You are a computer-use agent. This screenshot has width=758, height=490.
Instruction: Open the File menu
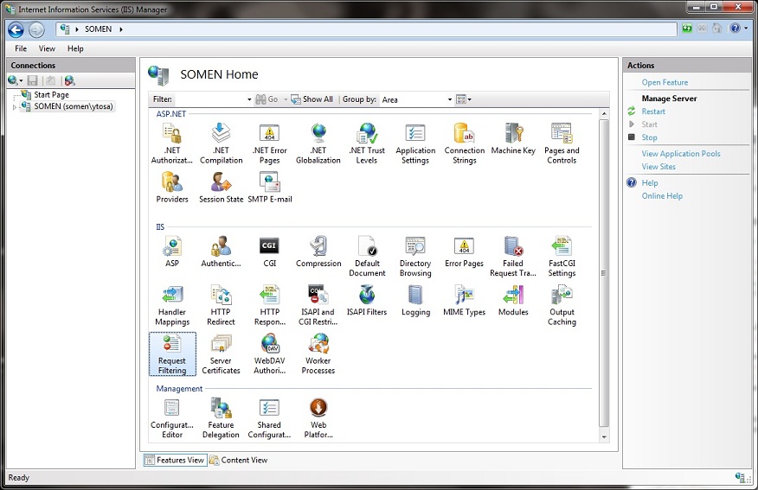[x=21, y=48]
